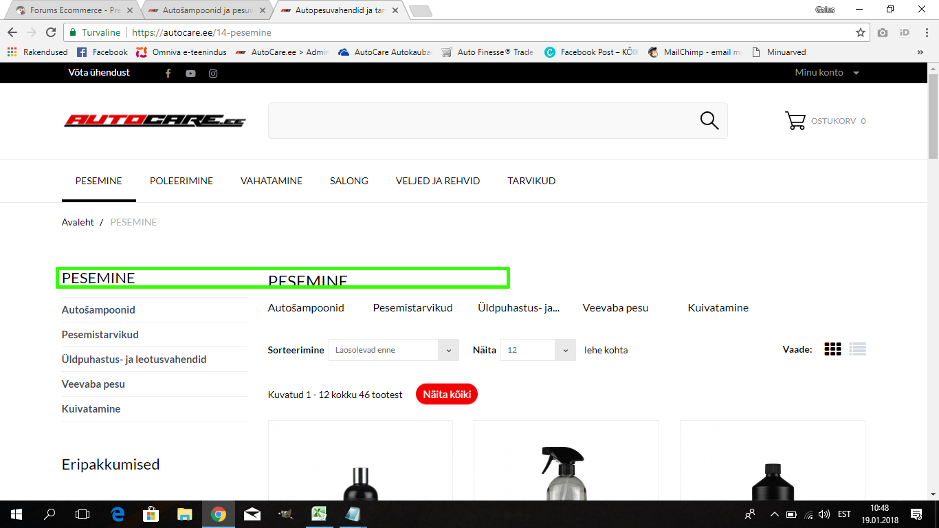
Task: Open Sorteerimine sort dropdown
Action: [394, 350]
